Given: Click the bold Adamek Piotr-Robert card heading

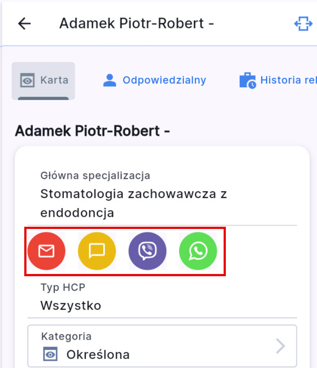Looking at the screenshot, I should (92, 131).
